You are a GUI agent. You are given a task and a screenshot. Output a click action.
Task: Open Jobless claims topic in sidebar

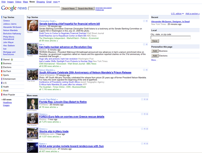coord(10,24)
